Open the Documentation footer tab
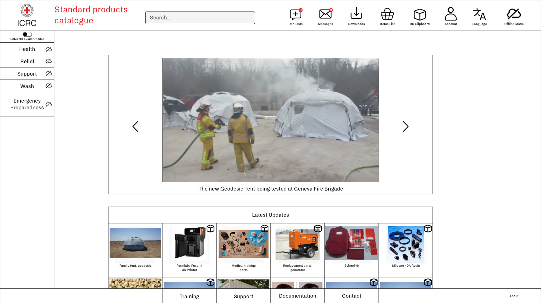 [297, 296]
